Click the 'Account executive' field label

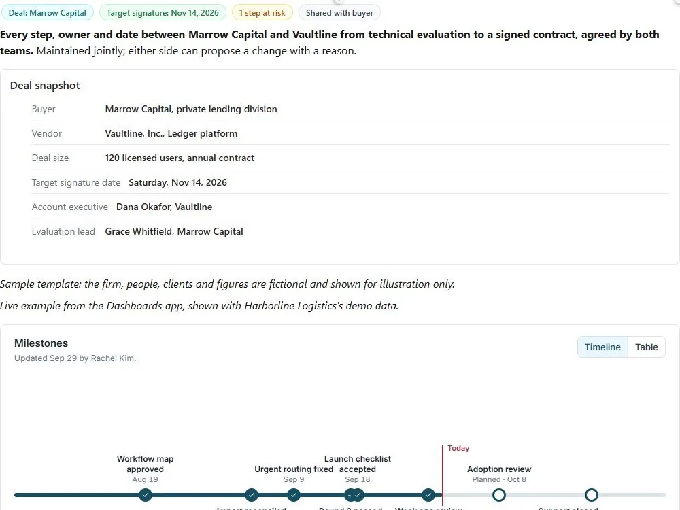70,207
